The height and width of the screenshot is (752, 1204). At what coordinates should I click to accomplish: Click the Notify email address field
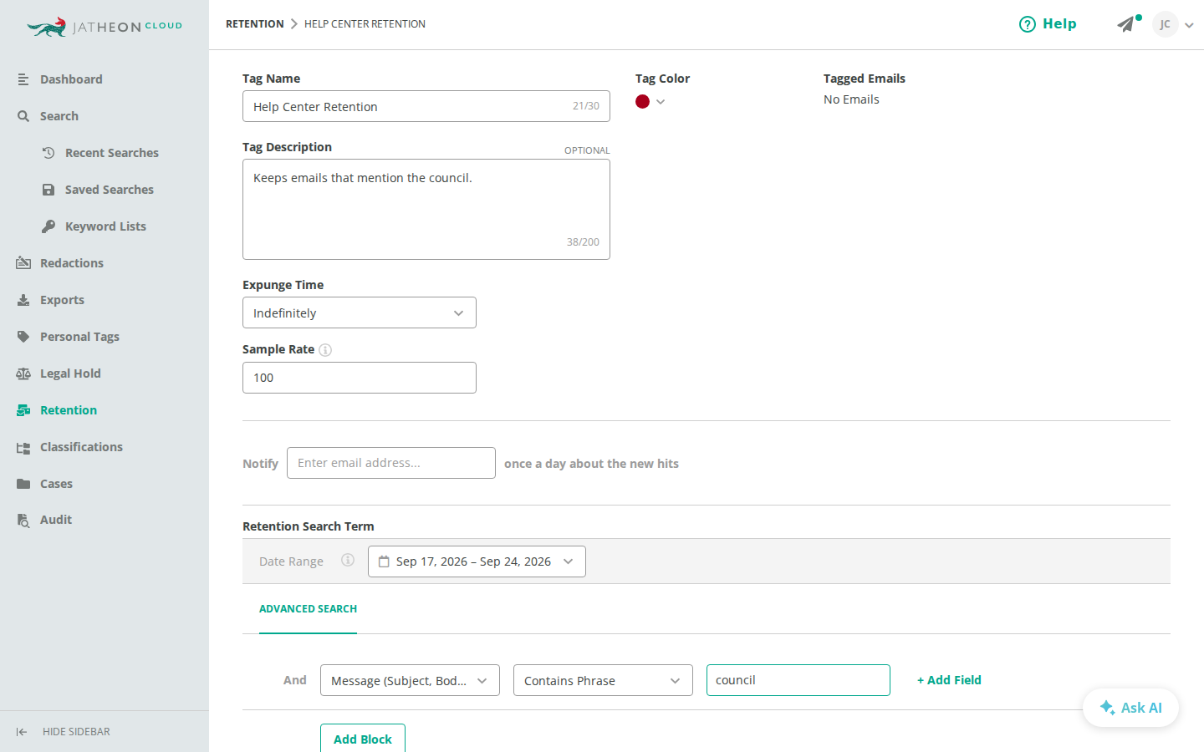(x=391, y=463)
